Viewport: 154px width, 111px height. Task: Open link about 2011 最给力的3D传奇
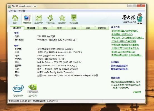128,38
